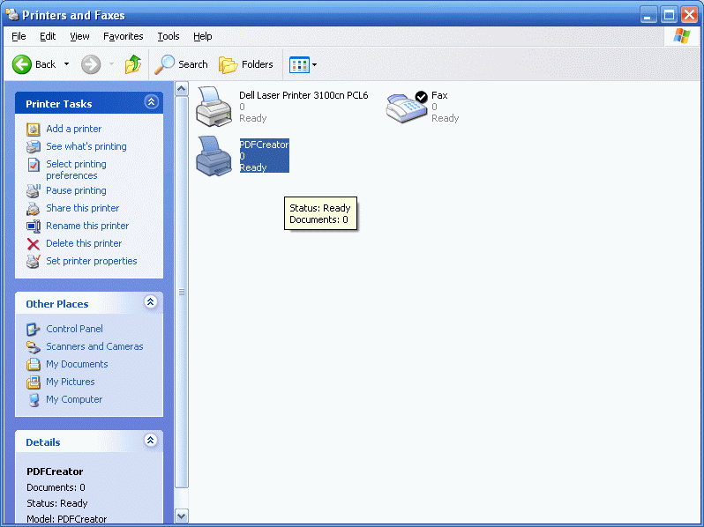The height and width of the screenshot is (527, 704).
Task: Open the Edit menu
Action: (x=48, y=36)
